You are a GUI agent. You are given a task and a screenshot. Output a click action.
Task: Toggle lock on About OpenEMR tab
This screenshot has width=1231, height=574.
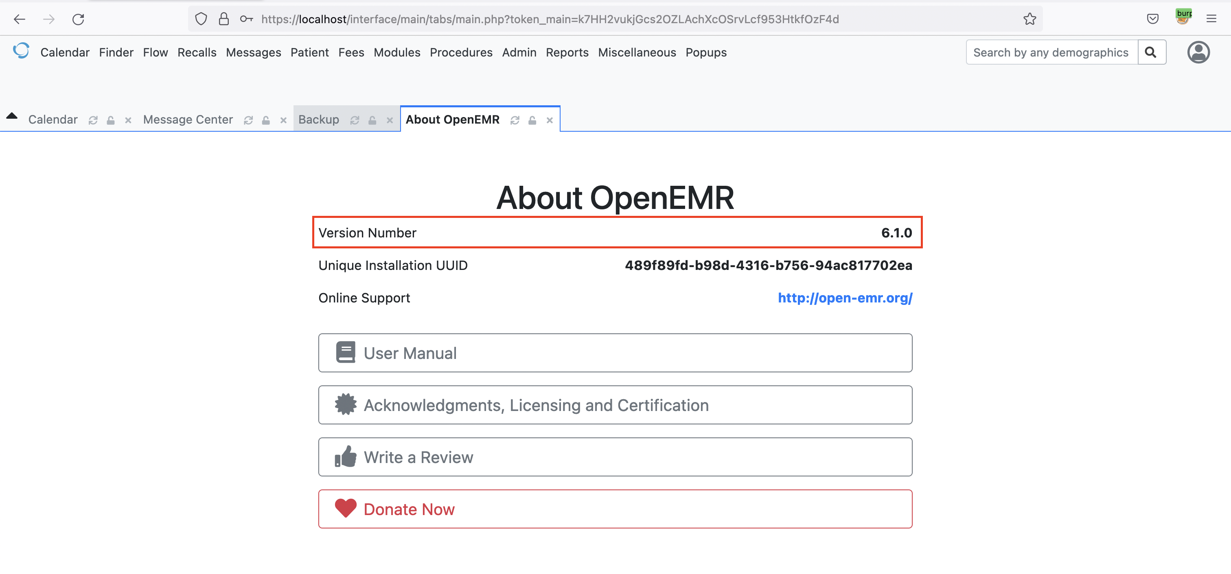532,120
